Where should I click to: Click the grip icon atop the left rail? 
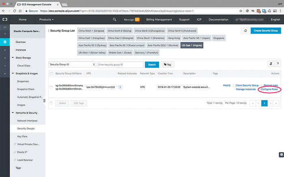[x=5, y=27]
